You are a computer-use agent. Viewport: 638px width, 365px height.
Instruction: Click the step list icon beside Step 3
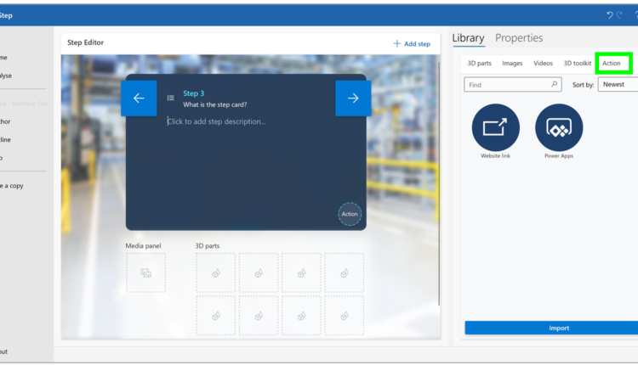tap(171, 98)
